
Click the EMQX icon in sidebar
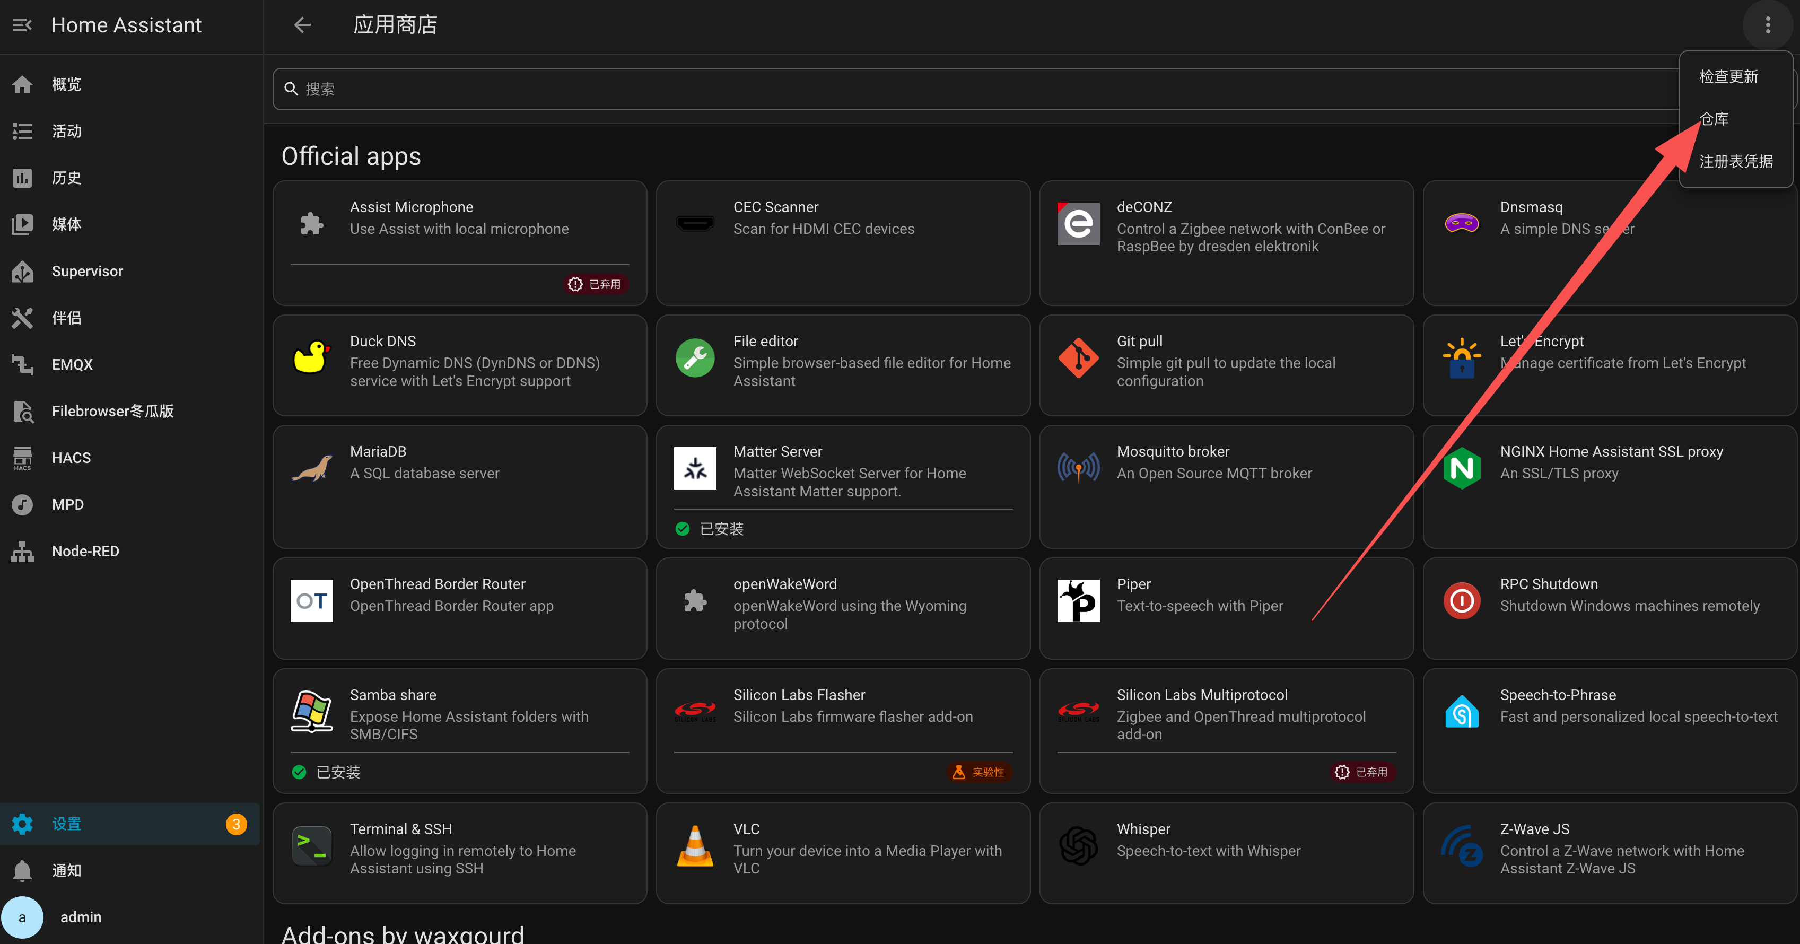coord(22,365)
